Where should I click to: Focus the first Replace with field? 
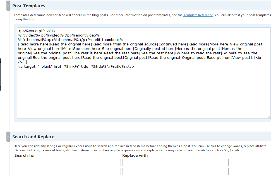point(176,163)
